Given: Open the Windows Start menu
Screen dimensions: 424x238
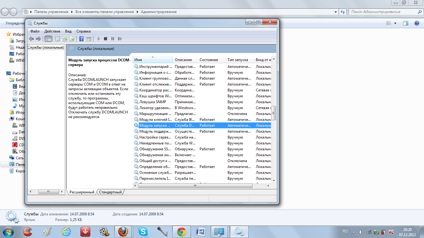Looking at the screenshot, I should 8,231.
